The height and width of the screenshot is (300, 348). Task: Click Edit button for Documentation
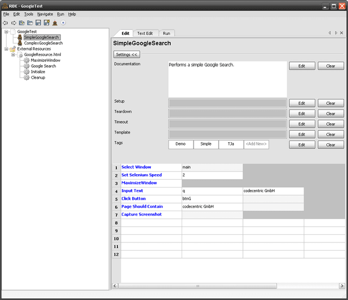pyautogui.click(x=301, y=66)
